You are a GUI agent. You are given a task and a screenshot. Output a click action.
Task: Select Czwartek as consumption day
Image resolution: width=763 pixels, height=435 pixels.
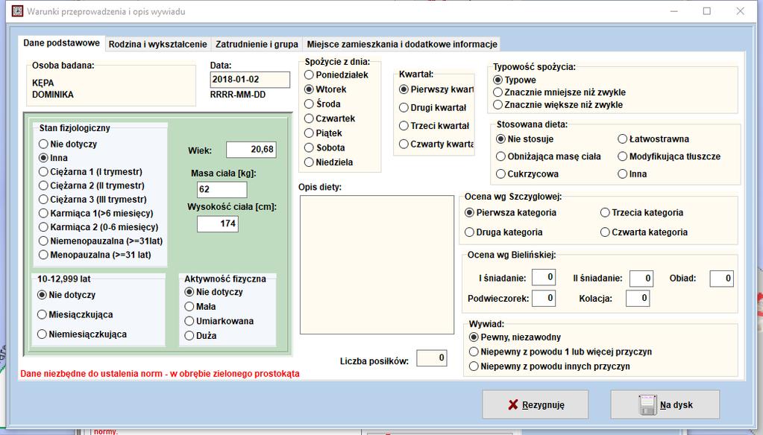pos(330,118)
